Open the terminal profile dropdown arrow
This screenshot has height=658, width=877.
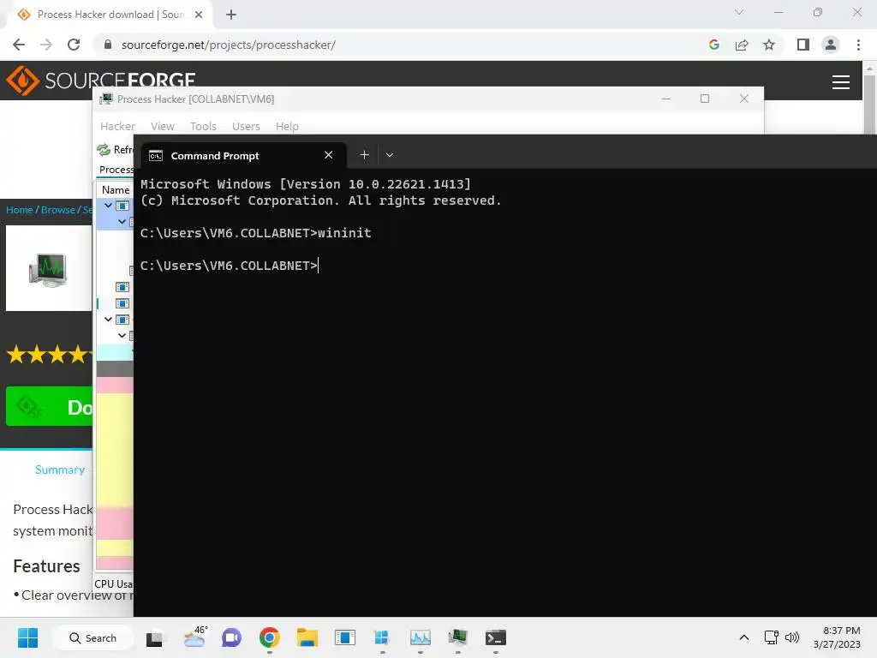tap(390, 155)
